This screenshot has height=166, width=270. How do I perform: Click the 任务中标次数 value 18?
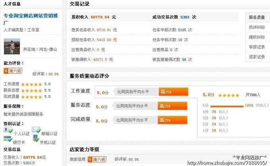pyautogui.click(x=180, y=40)
